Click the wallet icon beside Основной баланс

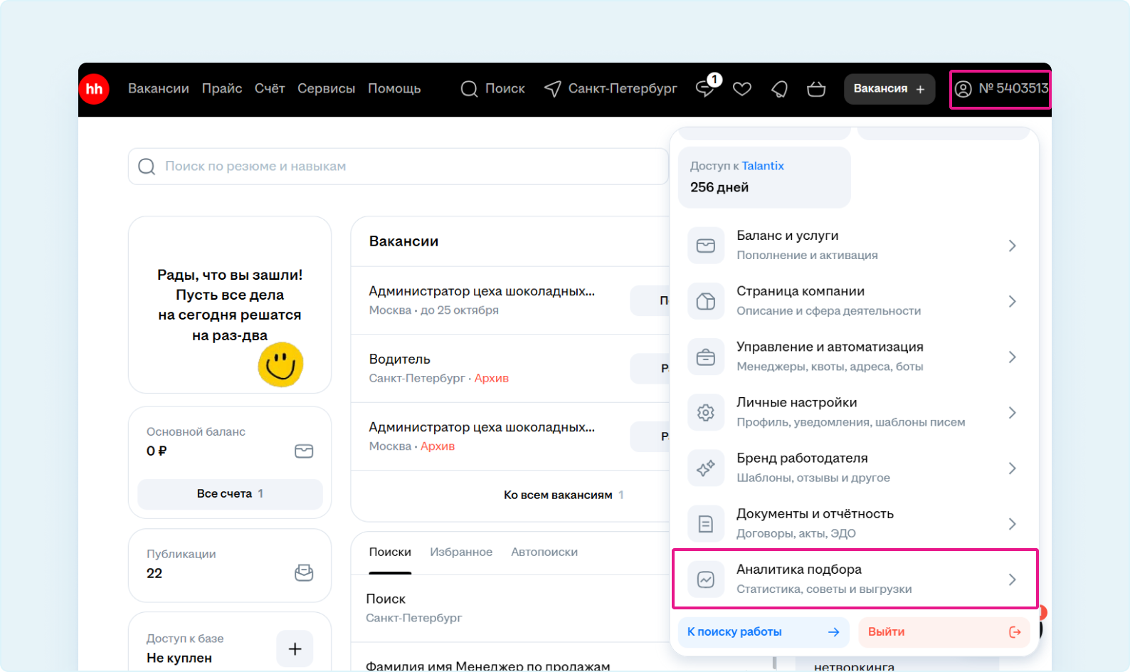click(304, 451)
